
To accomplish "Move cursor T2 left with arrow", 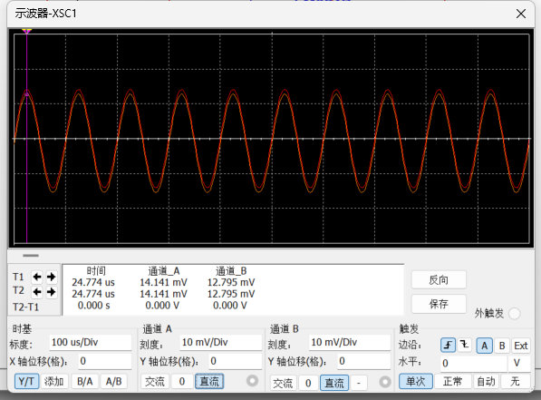I will point(37,292).
